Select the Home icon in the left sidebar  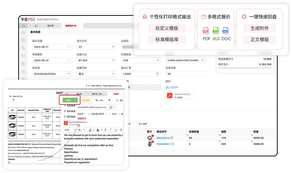[x=24, y=33]
